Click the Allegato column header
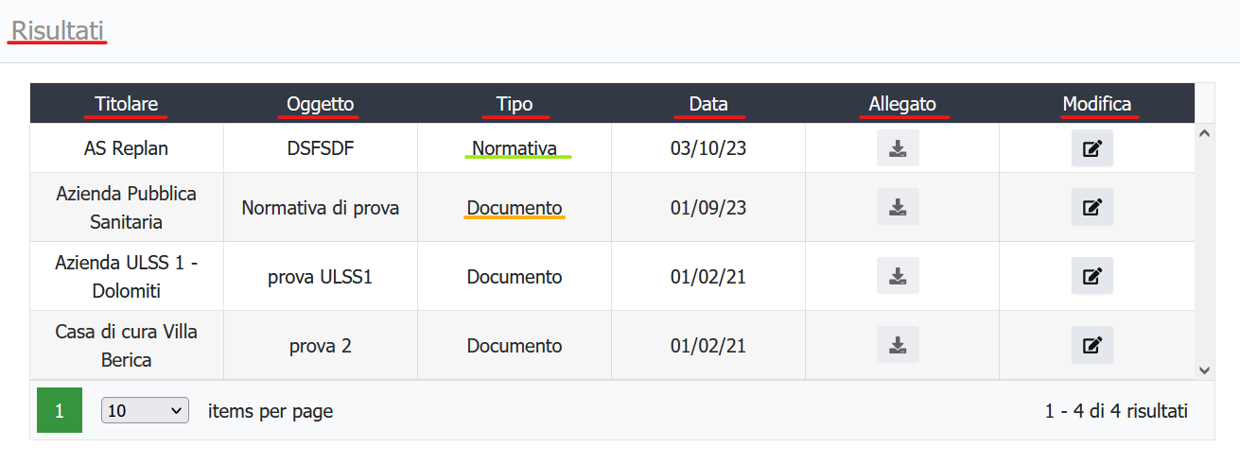The image size is (1240, 464). [x=902, y=104]
